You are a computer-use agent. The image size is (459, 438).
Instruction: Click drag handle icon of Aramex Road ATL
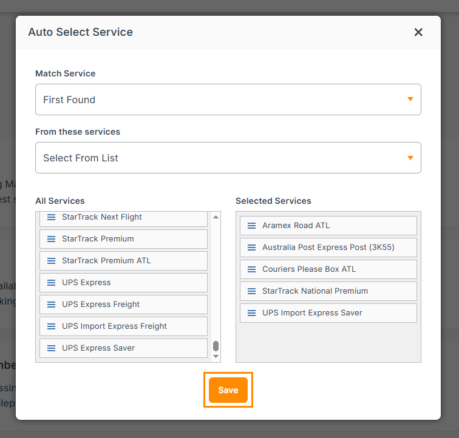click(252, 226)
